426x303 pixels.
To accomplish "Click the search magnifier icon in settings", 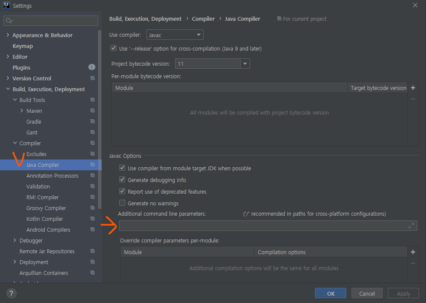I will click(9, 21).
